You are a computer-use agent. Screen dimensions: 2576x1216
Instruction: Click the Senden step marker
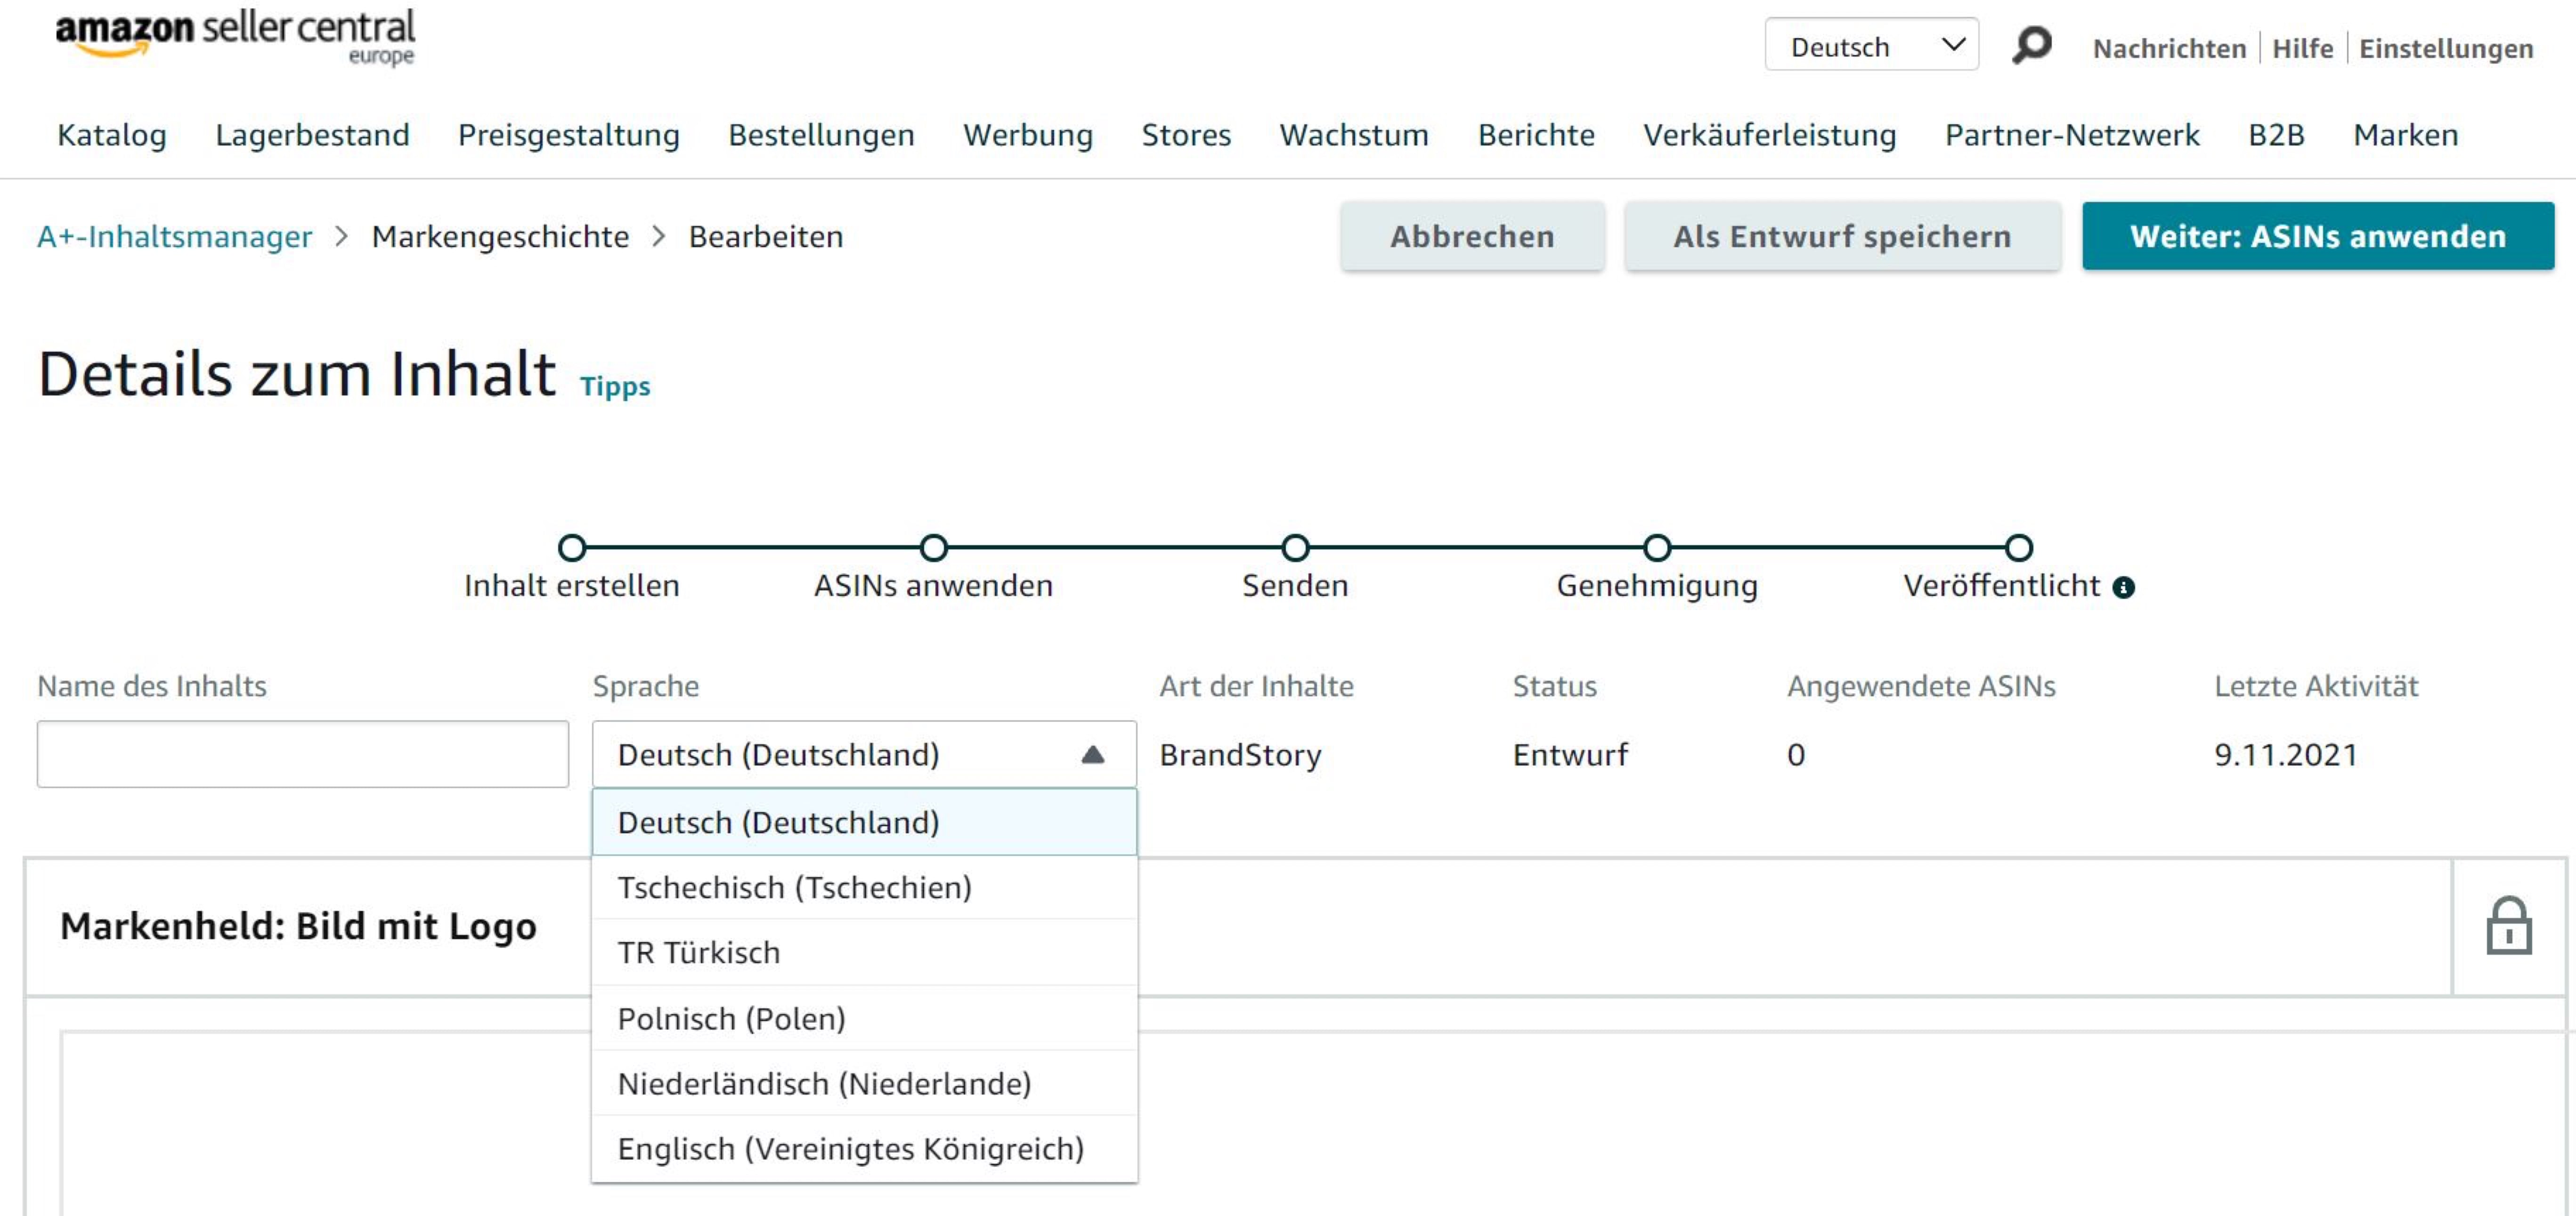[x=1295, y=548]
